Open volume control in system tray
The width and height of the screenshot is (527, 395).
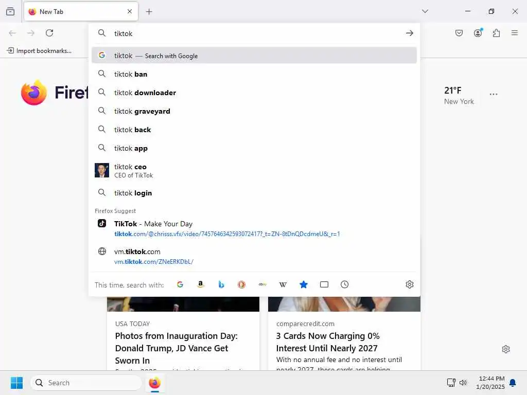[463, 383]
